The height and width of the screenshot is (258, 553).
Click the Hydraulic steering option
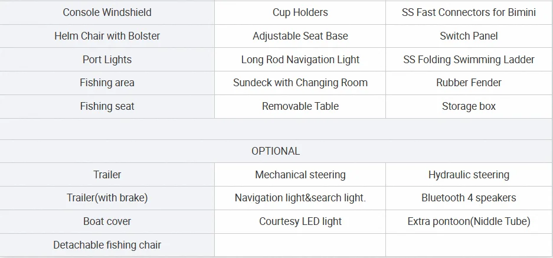point(469,175)
